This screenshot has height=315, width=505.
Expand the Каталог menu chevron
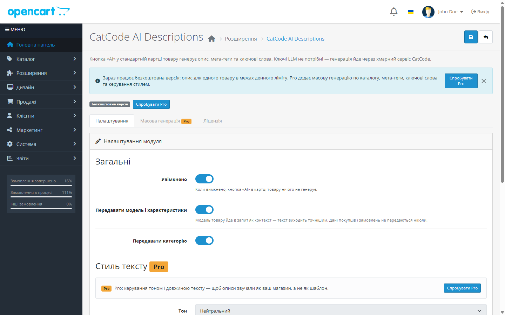75,59
